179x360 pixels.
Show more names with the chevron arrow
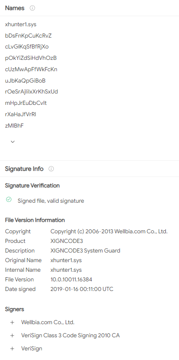pyautogui.click(x=13, y=142)
